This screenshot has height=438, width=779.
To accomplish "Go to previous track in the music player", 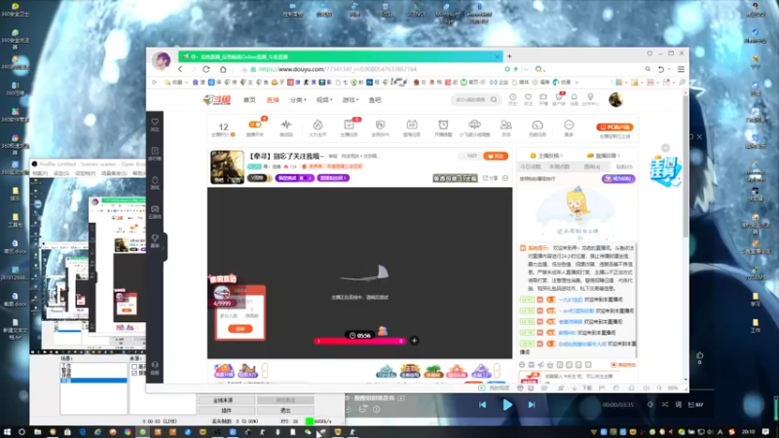I will click(482, 405).
